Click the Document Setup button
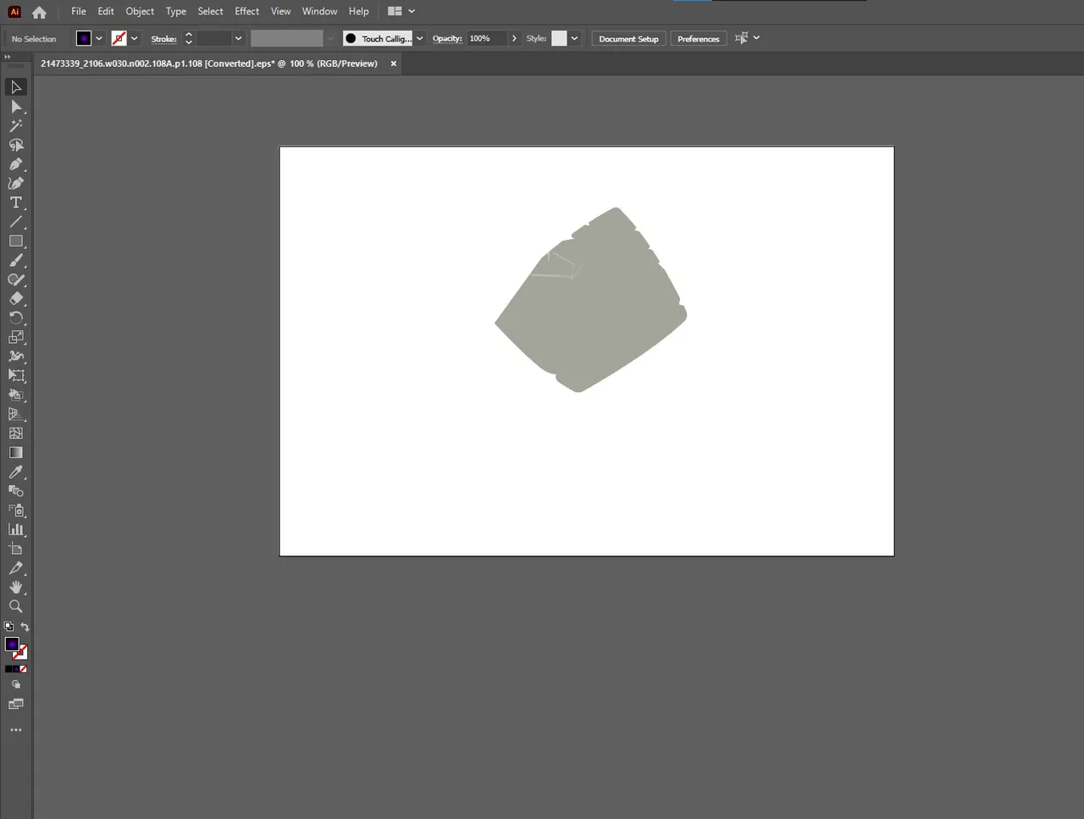 pos(628,39)
